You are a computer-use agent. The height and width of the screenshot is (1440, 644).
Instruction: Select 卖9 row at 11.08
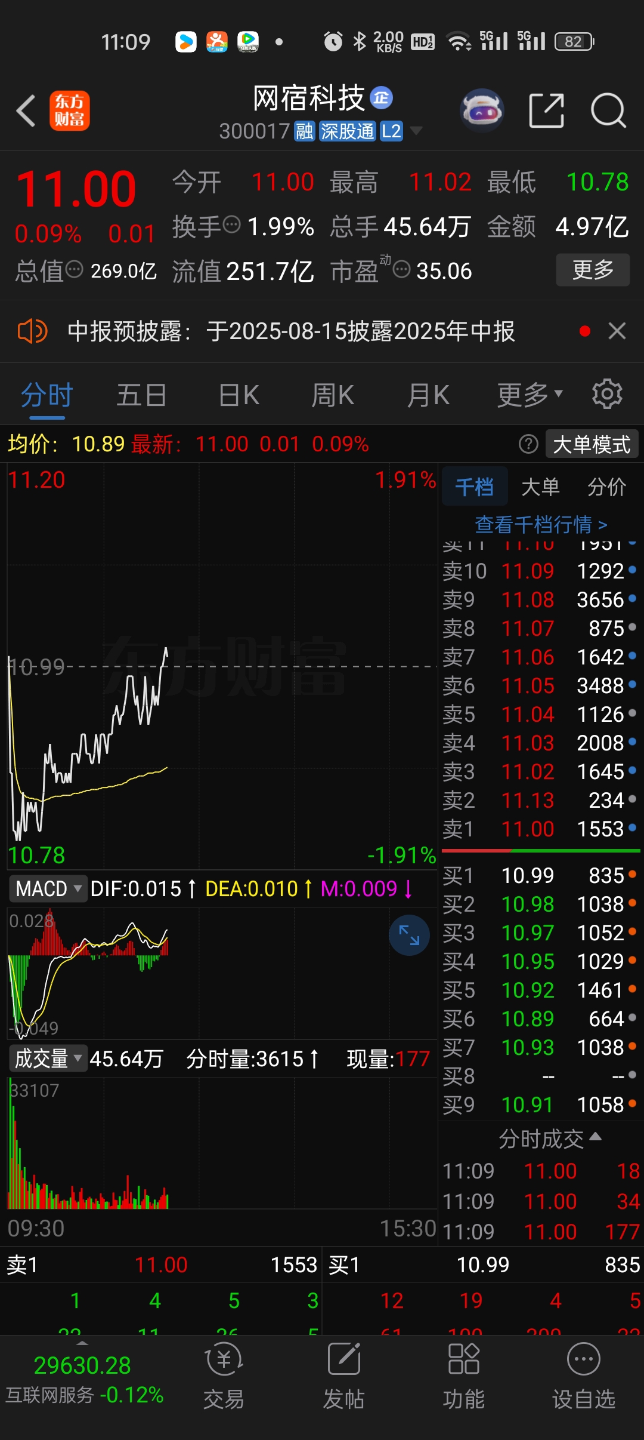[x=540, y=600]
